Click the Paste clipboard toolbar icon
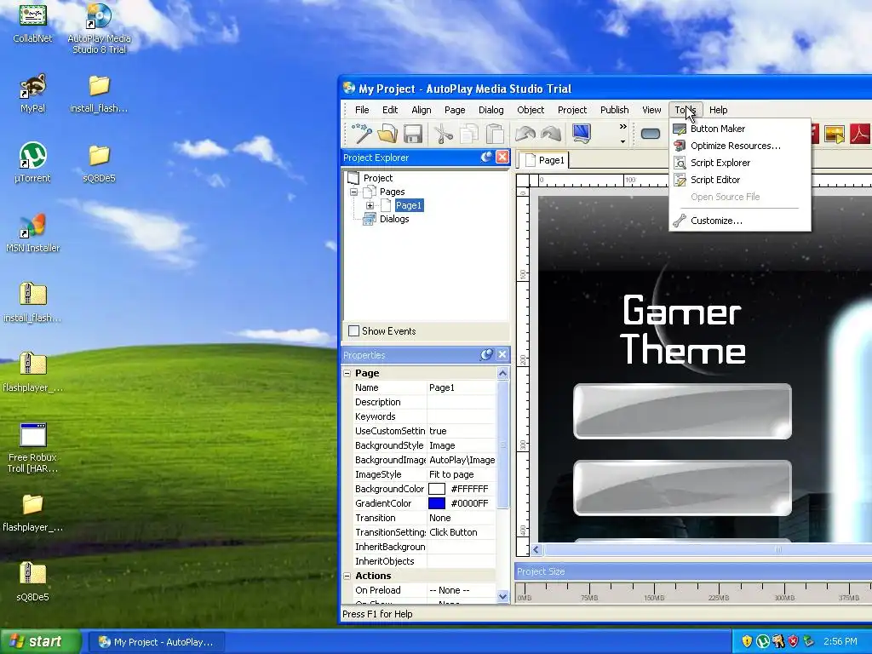This screenshot has height=654, width=872. (495, 134)
